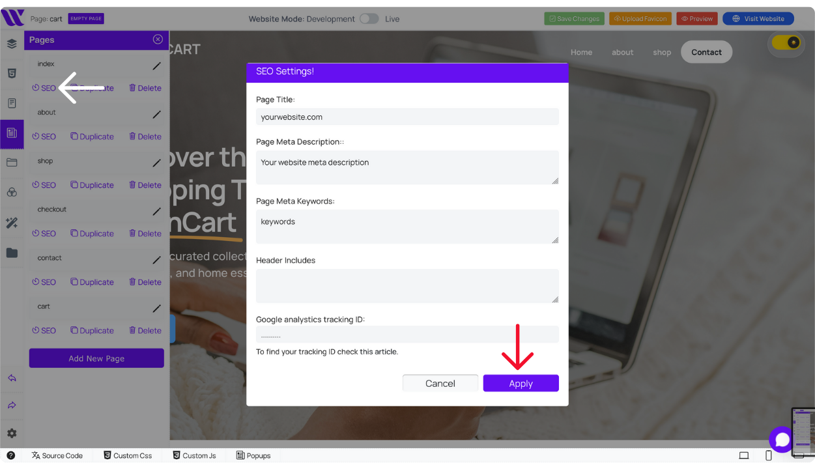Open the Custom Css tab

[128, 455]
